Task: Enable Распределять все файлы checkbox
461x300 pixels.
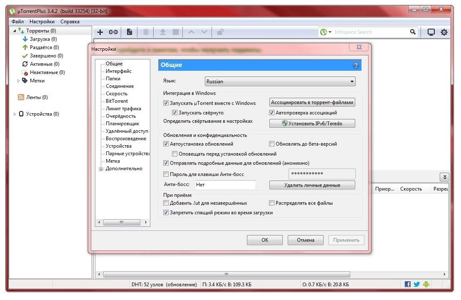Action: click(272, 203)
